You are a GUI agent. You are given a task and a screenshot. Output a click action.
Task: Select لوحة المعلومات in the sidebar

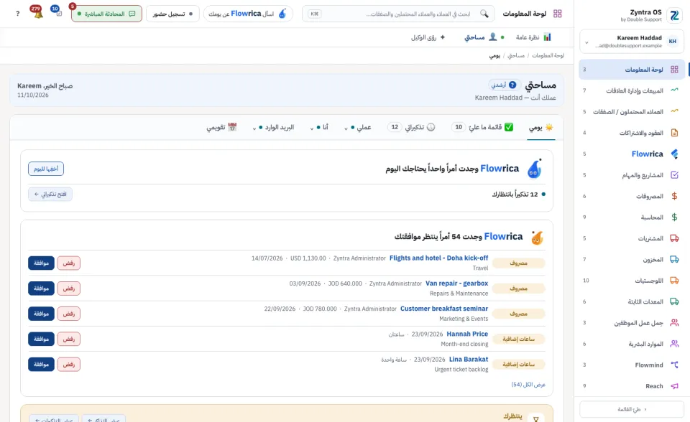(x=632, y=70)
